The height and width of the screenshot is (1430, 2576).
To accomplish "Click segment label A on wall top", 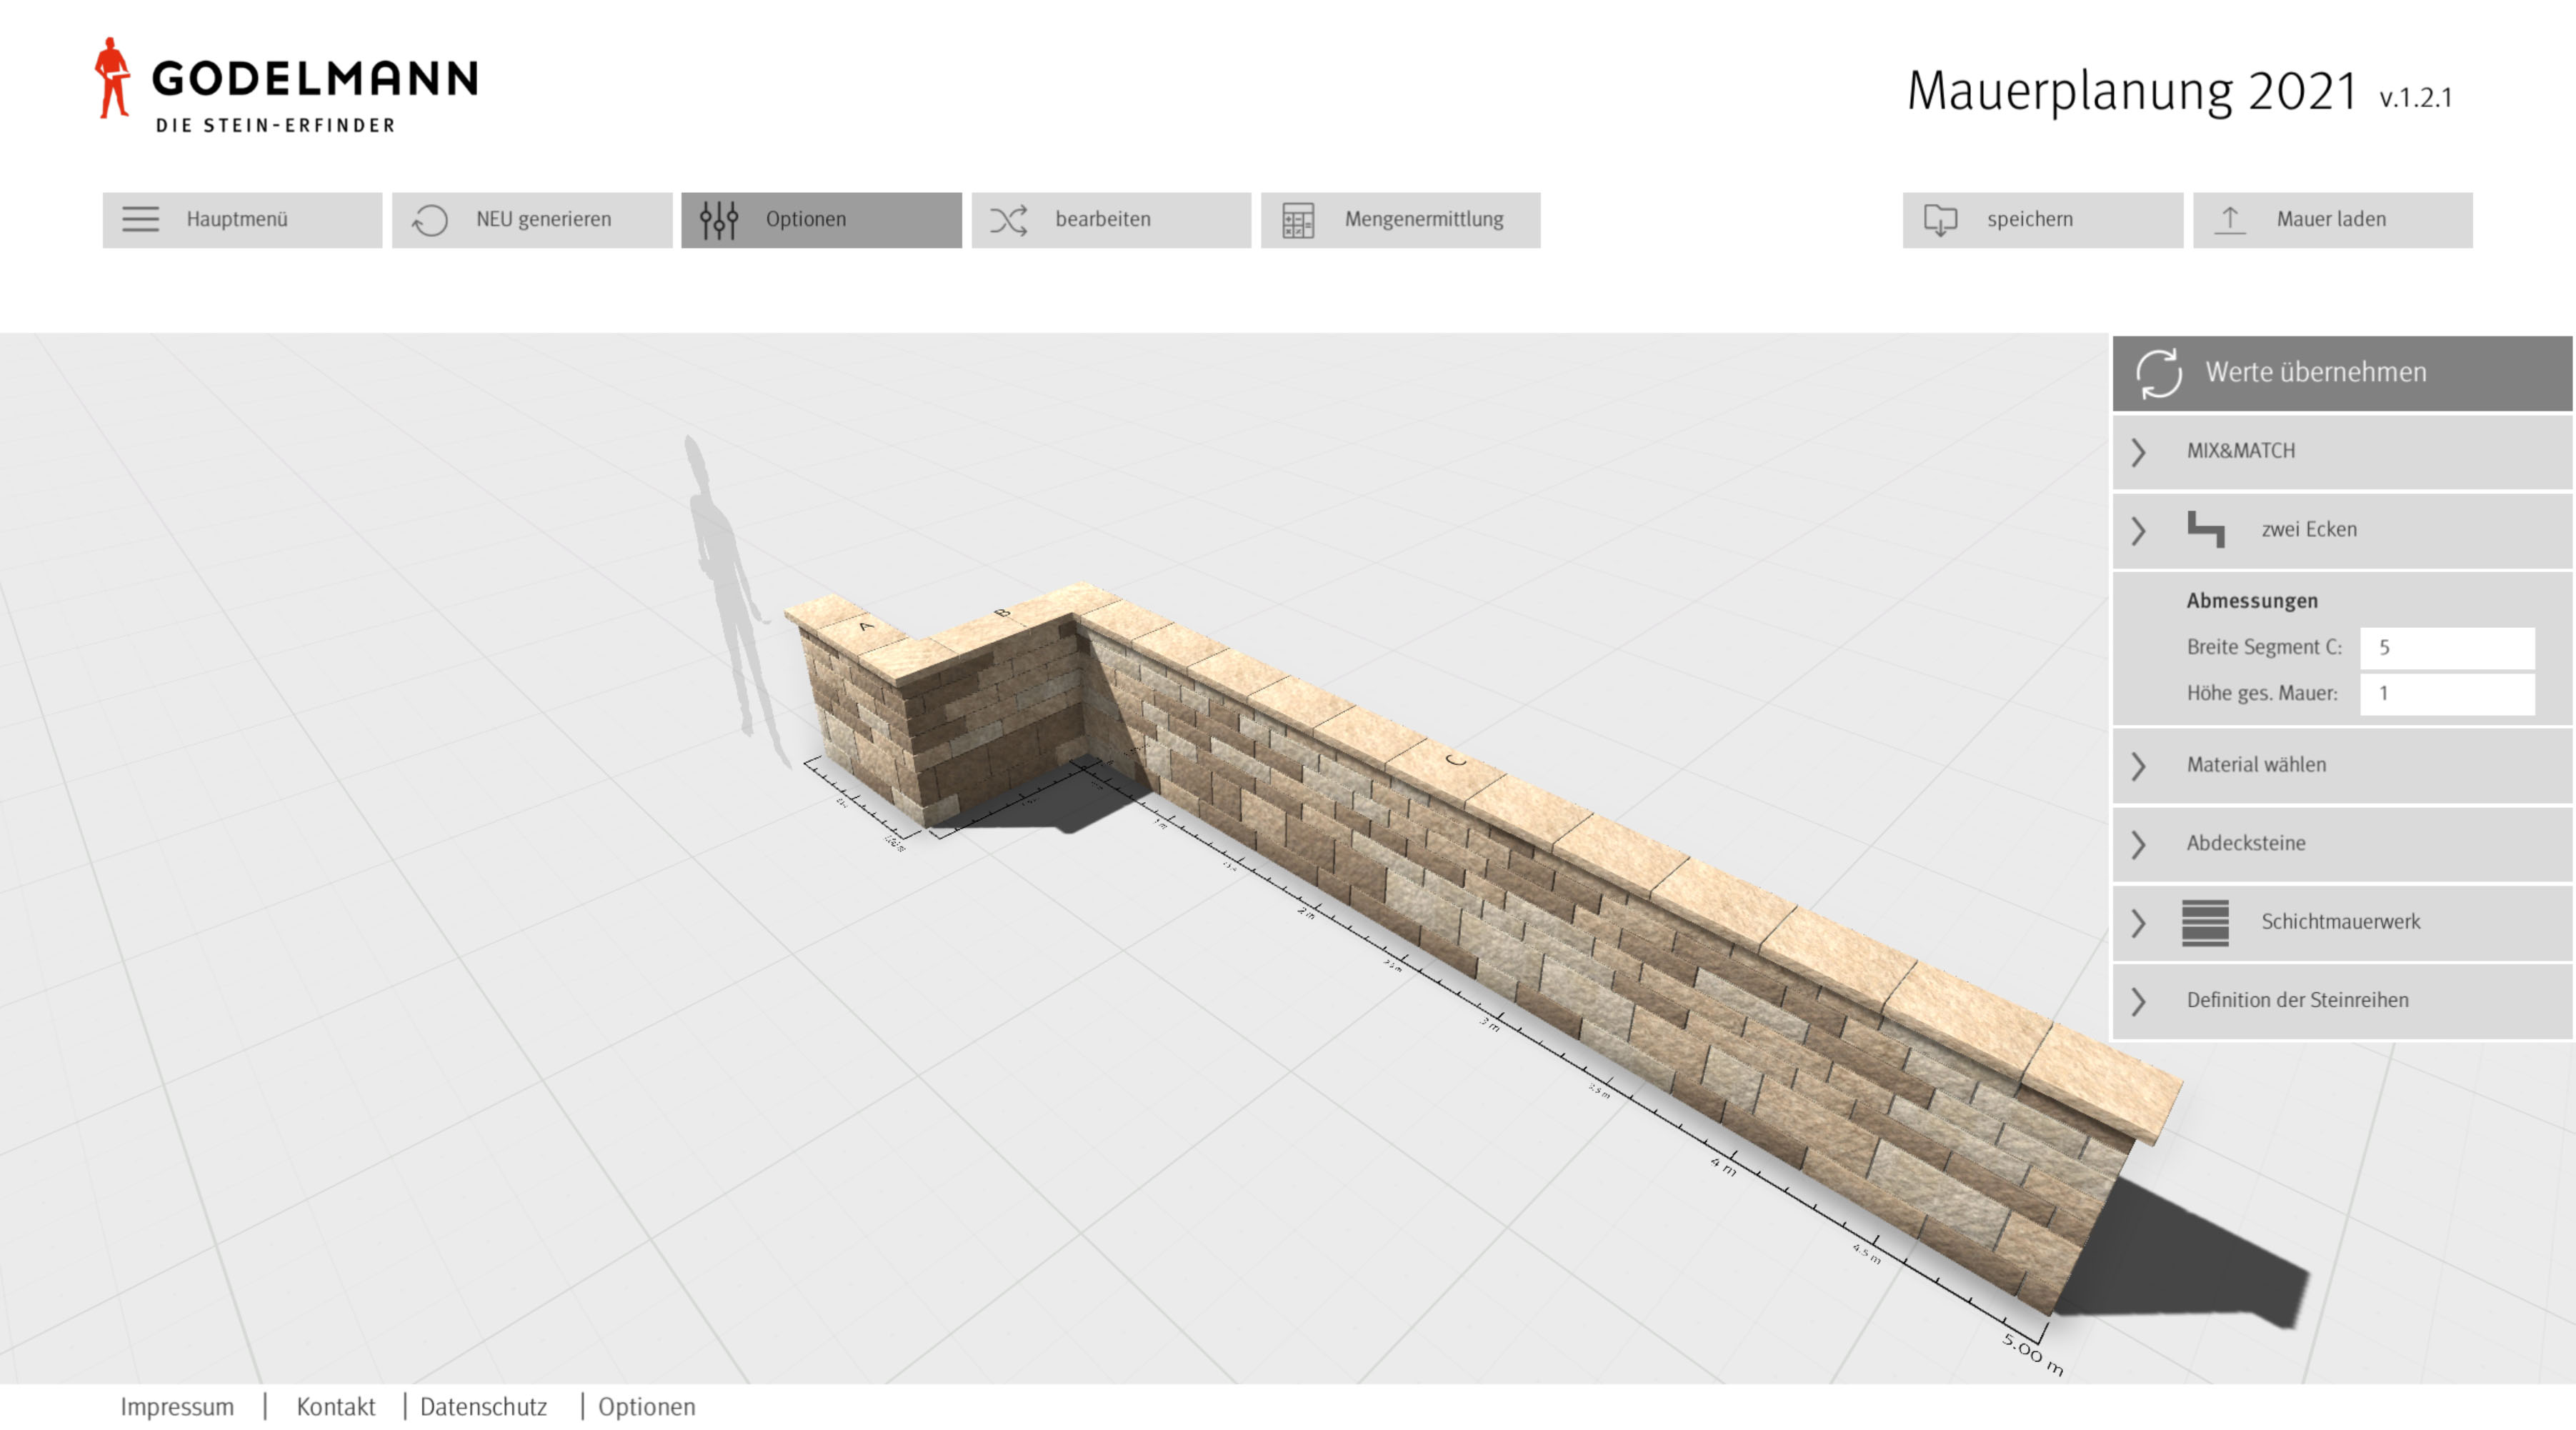I will (866, 627).
